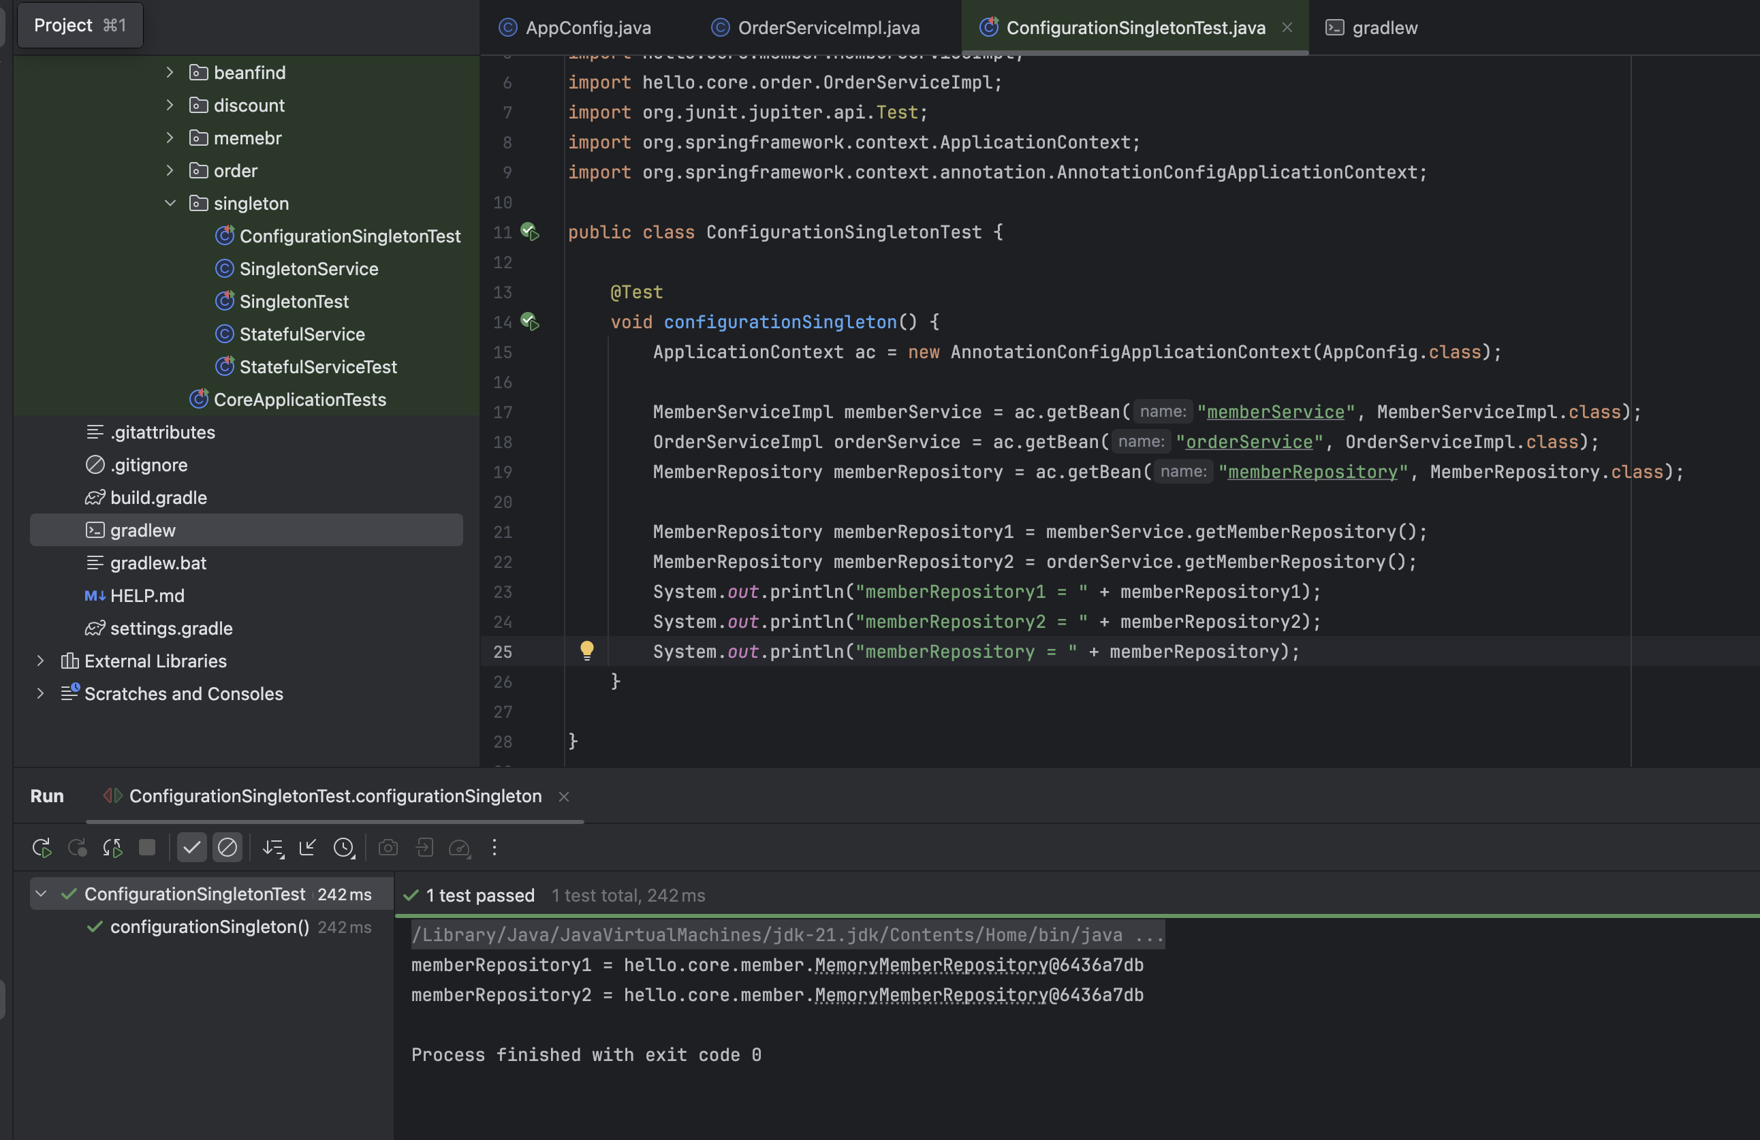Click the Run tool window label
The image size is (1760, 1140).
pos(46,796)
